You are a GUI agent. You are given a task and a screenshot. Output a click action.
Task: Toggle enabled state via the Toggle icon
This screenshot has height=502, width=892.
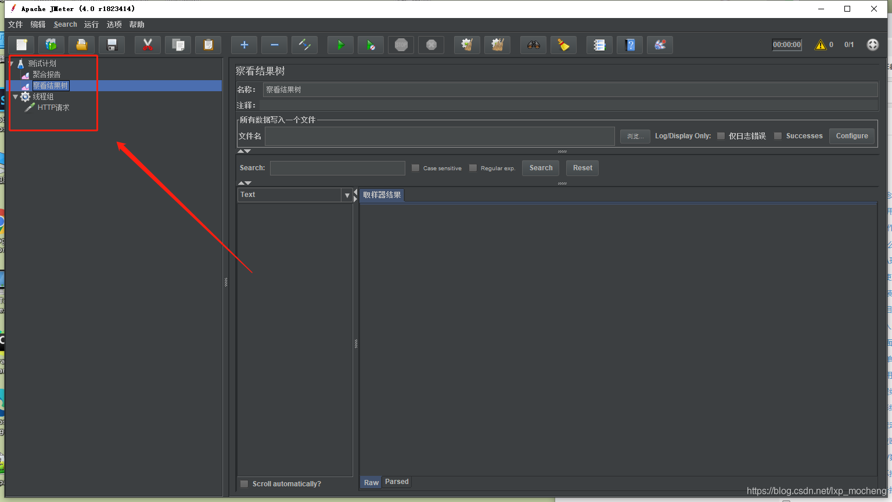pyautogui.click(x=304, y=45)
